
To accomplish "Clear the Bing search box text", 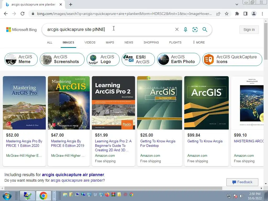I will pyautogui.click(x=177, y=29).
